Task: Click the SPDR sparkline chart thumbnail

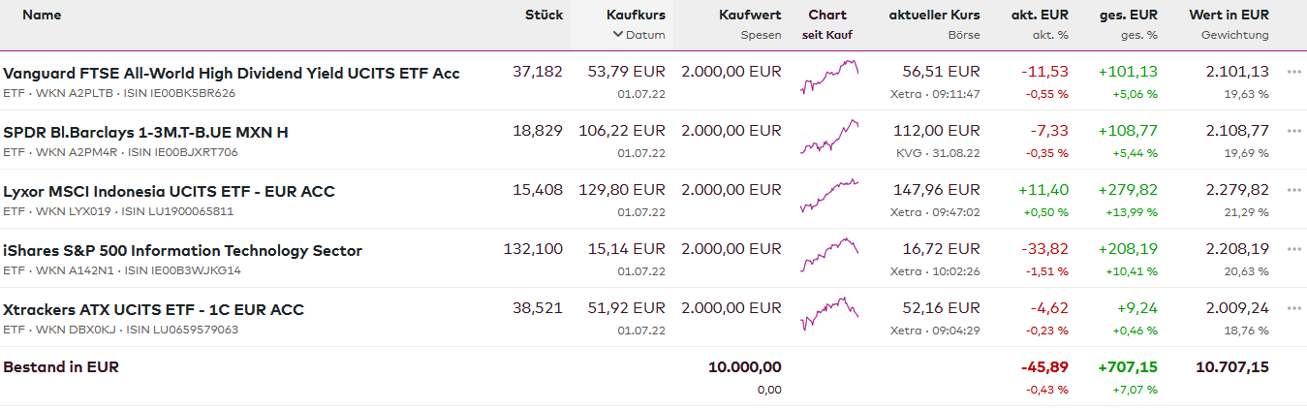Action: [829, 137]
